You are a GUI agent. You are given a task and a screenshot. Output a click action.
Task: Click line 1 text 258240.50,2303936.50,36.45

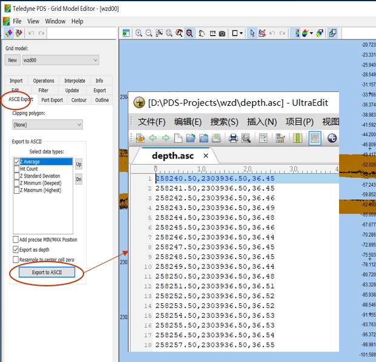coord(215,179)
